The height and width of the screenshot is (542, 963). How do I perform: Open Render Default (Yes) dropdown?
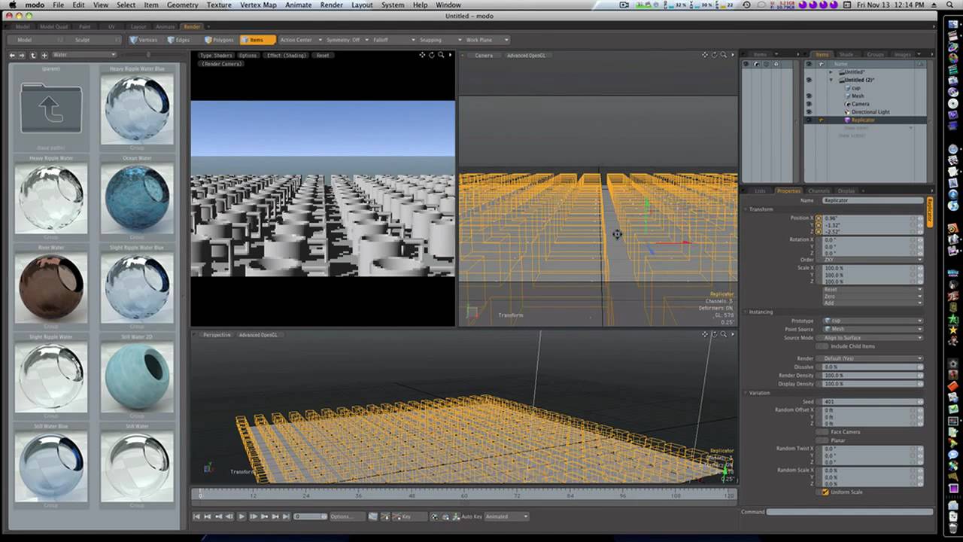pyautogui.click(x=872, y=358)
